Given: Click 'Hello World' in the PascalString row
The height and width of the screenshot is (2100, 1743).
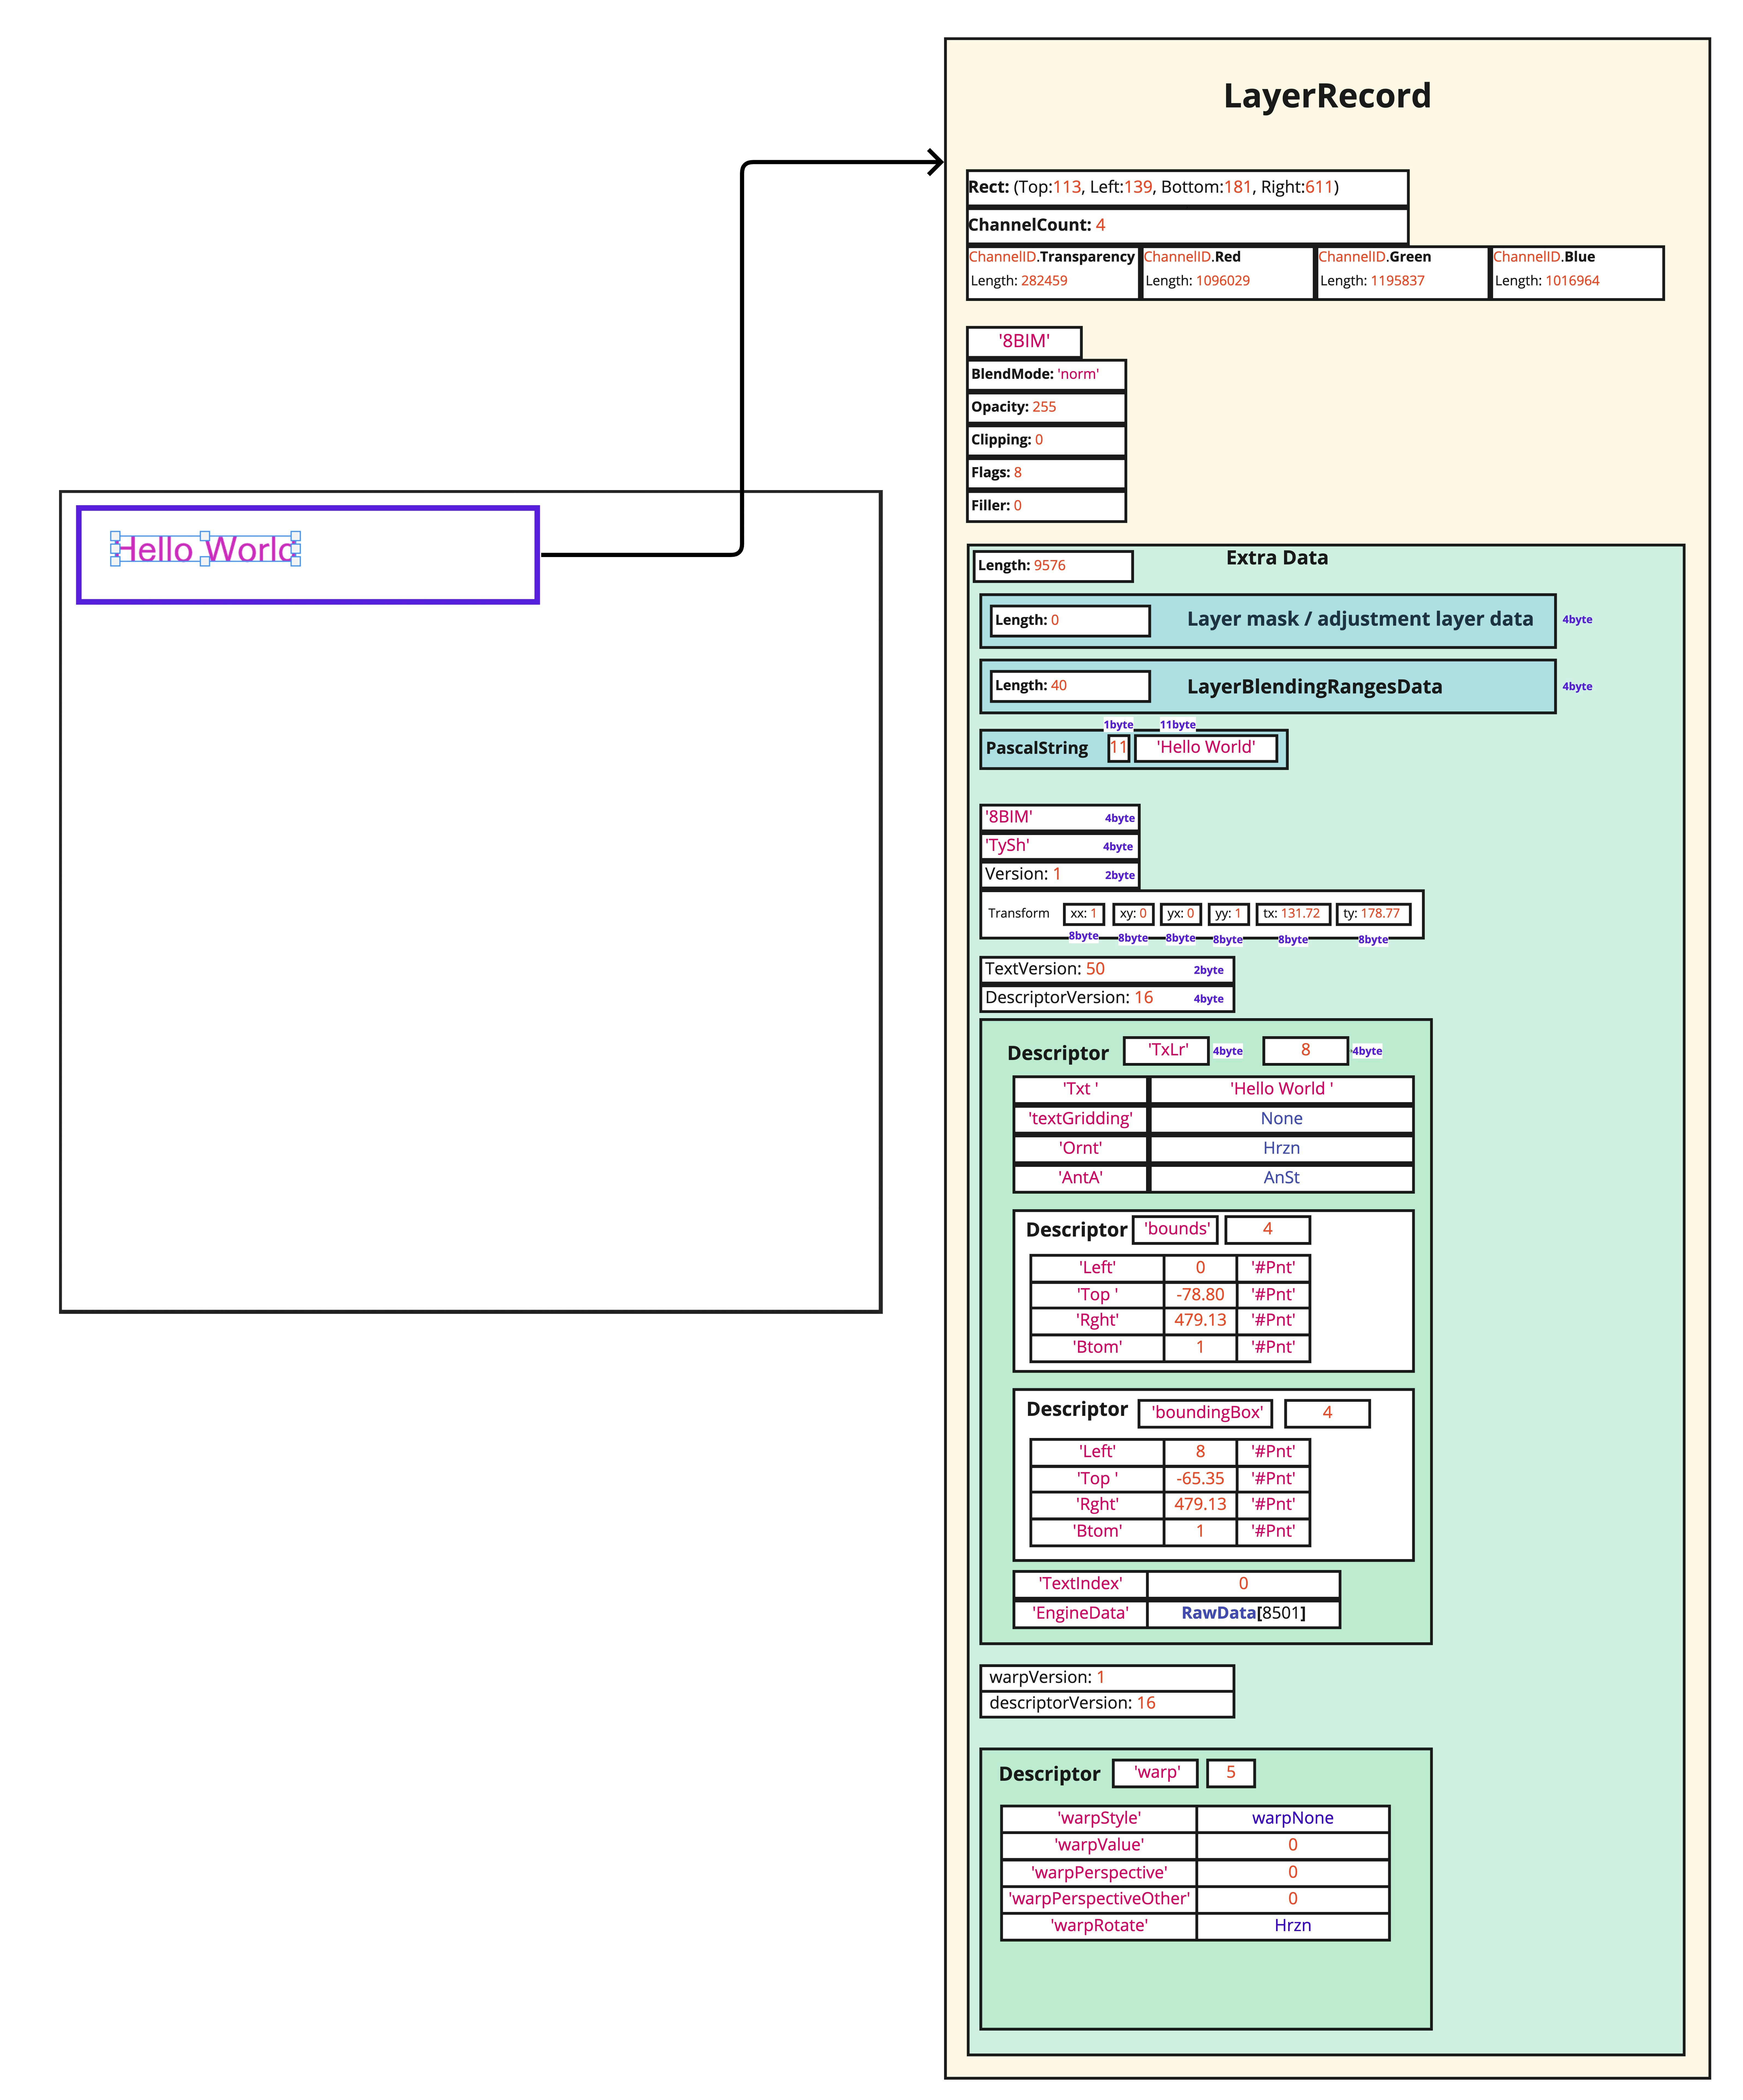Looking at the screenshot, I should pos(1206,748).
